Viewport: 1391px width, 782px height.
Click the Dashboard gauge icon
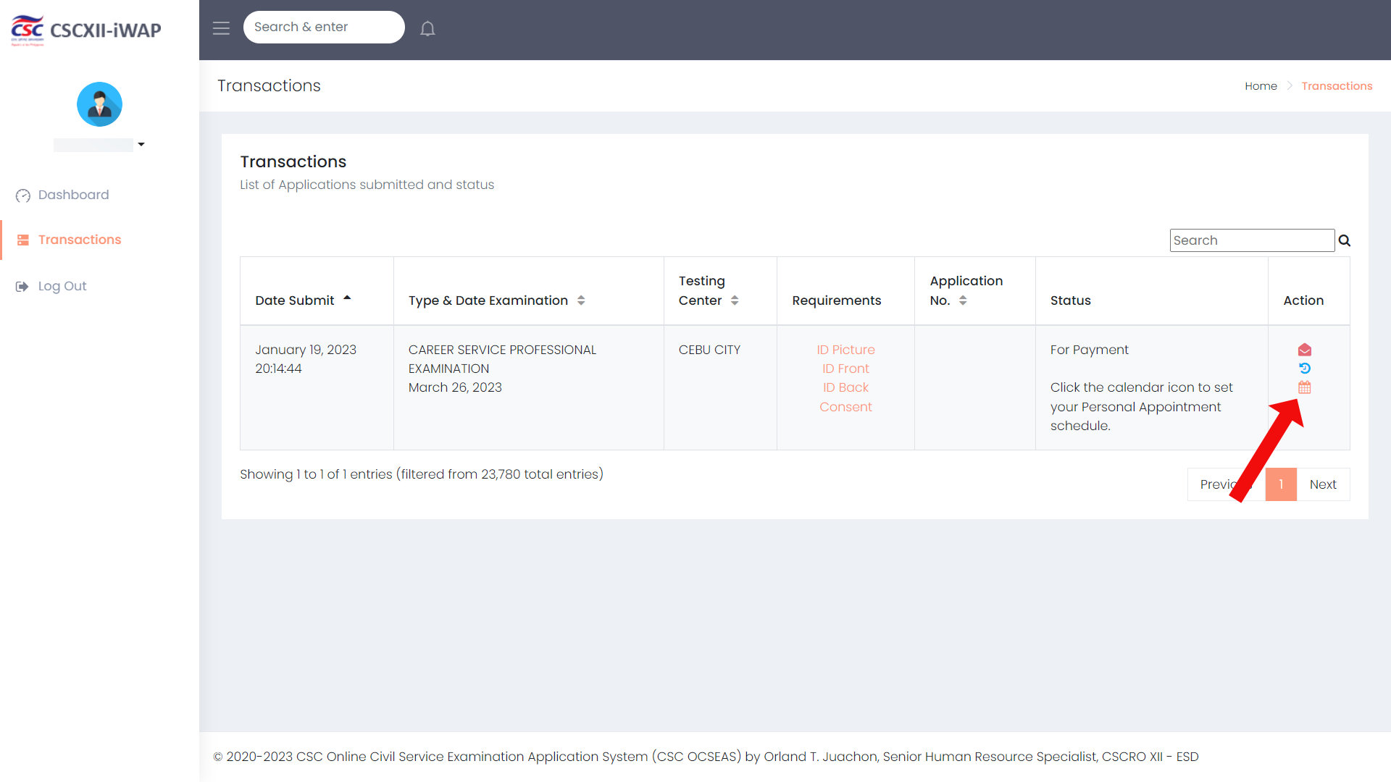pyautogui.click(x=23, y=195)
